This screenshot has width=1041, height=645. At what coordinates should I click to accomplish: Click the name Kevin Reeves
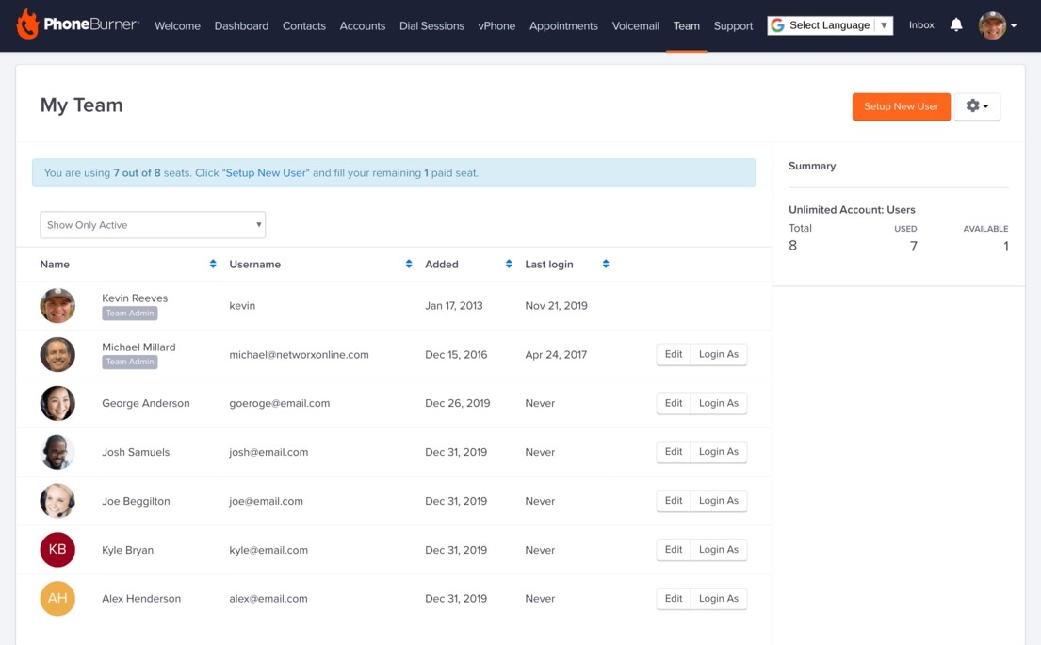pos(135,298)
